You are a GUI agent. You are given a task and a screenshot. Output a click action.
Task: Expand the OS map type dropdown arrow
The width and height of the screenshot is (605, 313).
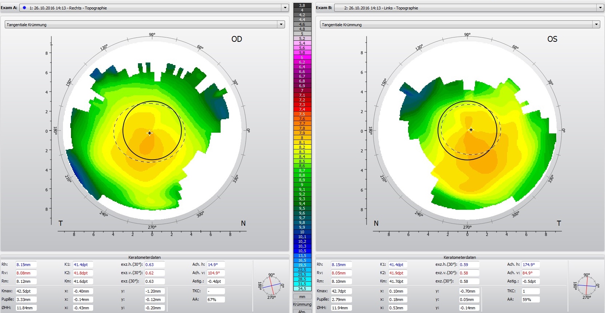[596, 24]
